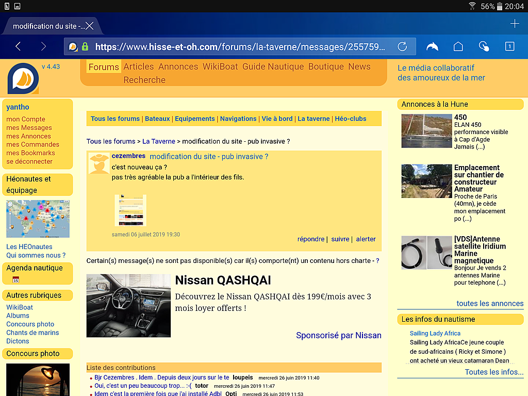Select 'La taverne' in forum sub-navigation bar
Viewport: 528px width, 396px height.
[313, 119]
